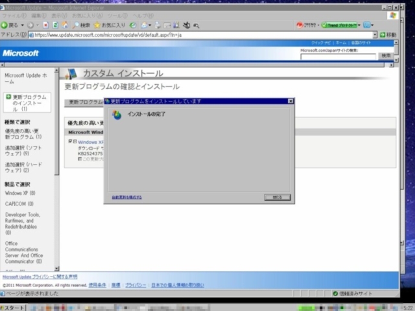This screenshot has height=311, width=415.
Task: Select CAPICOM (0) product link
Action: click(19, 204)
